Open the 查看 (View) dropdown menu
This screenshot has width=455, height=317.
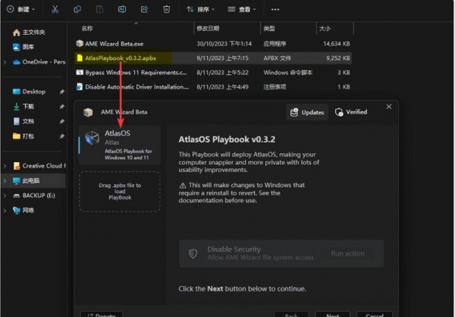tap(243, 9)
